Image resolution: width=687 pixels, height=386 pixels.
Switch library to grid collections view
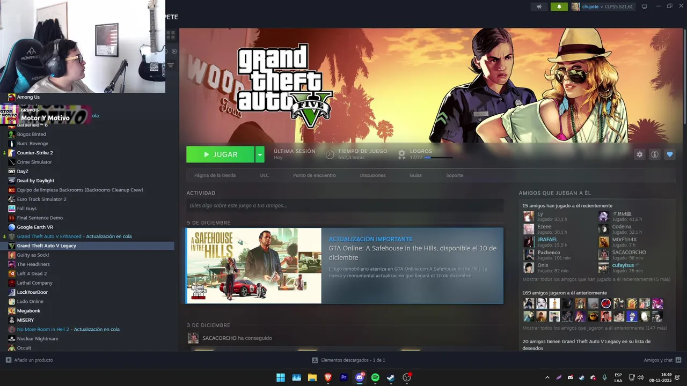pos(171,35)
